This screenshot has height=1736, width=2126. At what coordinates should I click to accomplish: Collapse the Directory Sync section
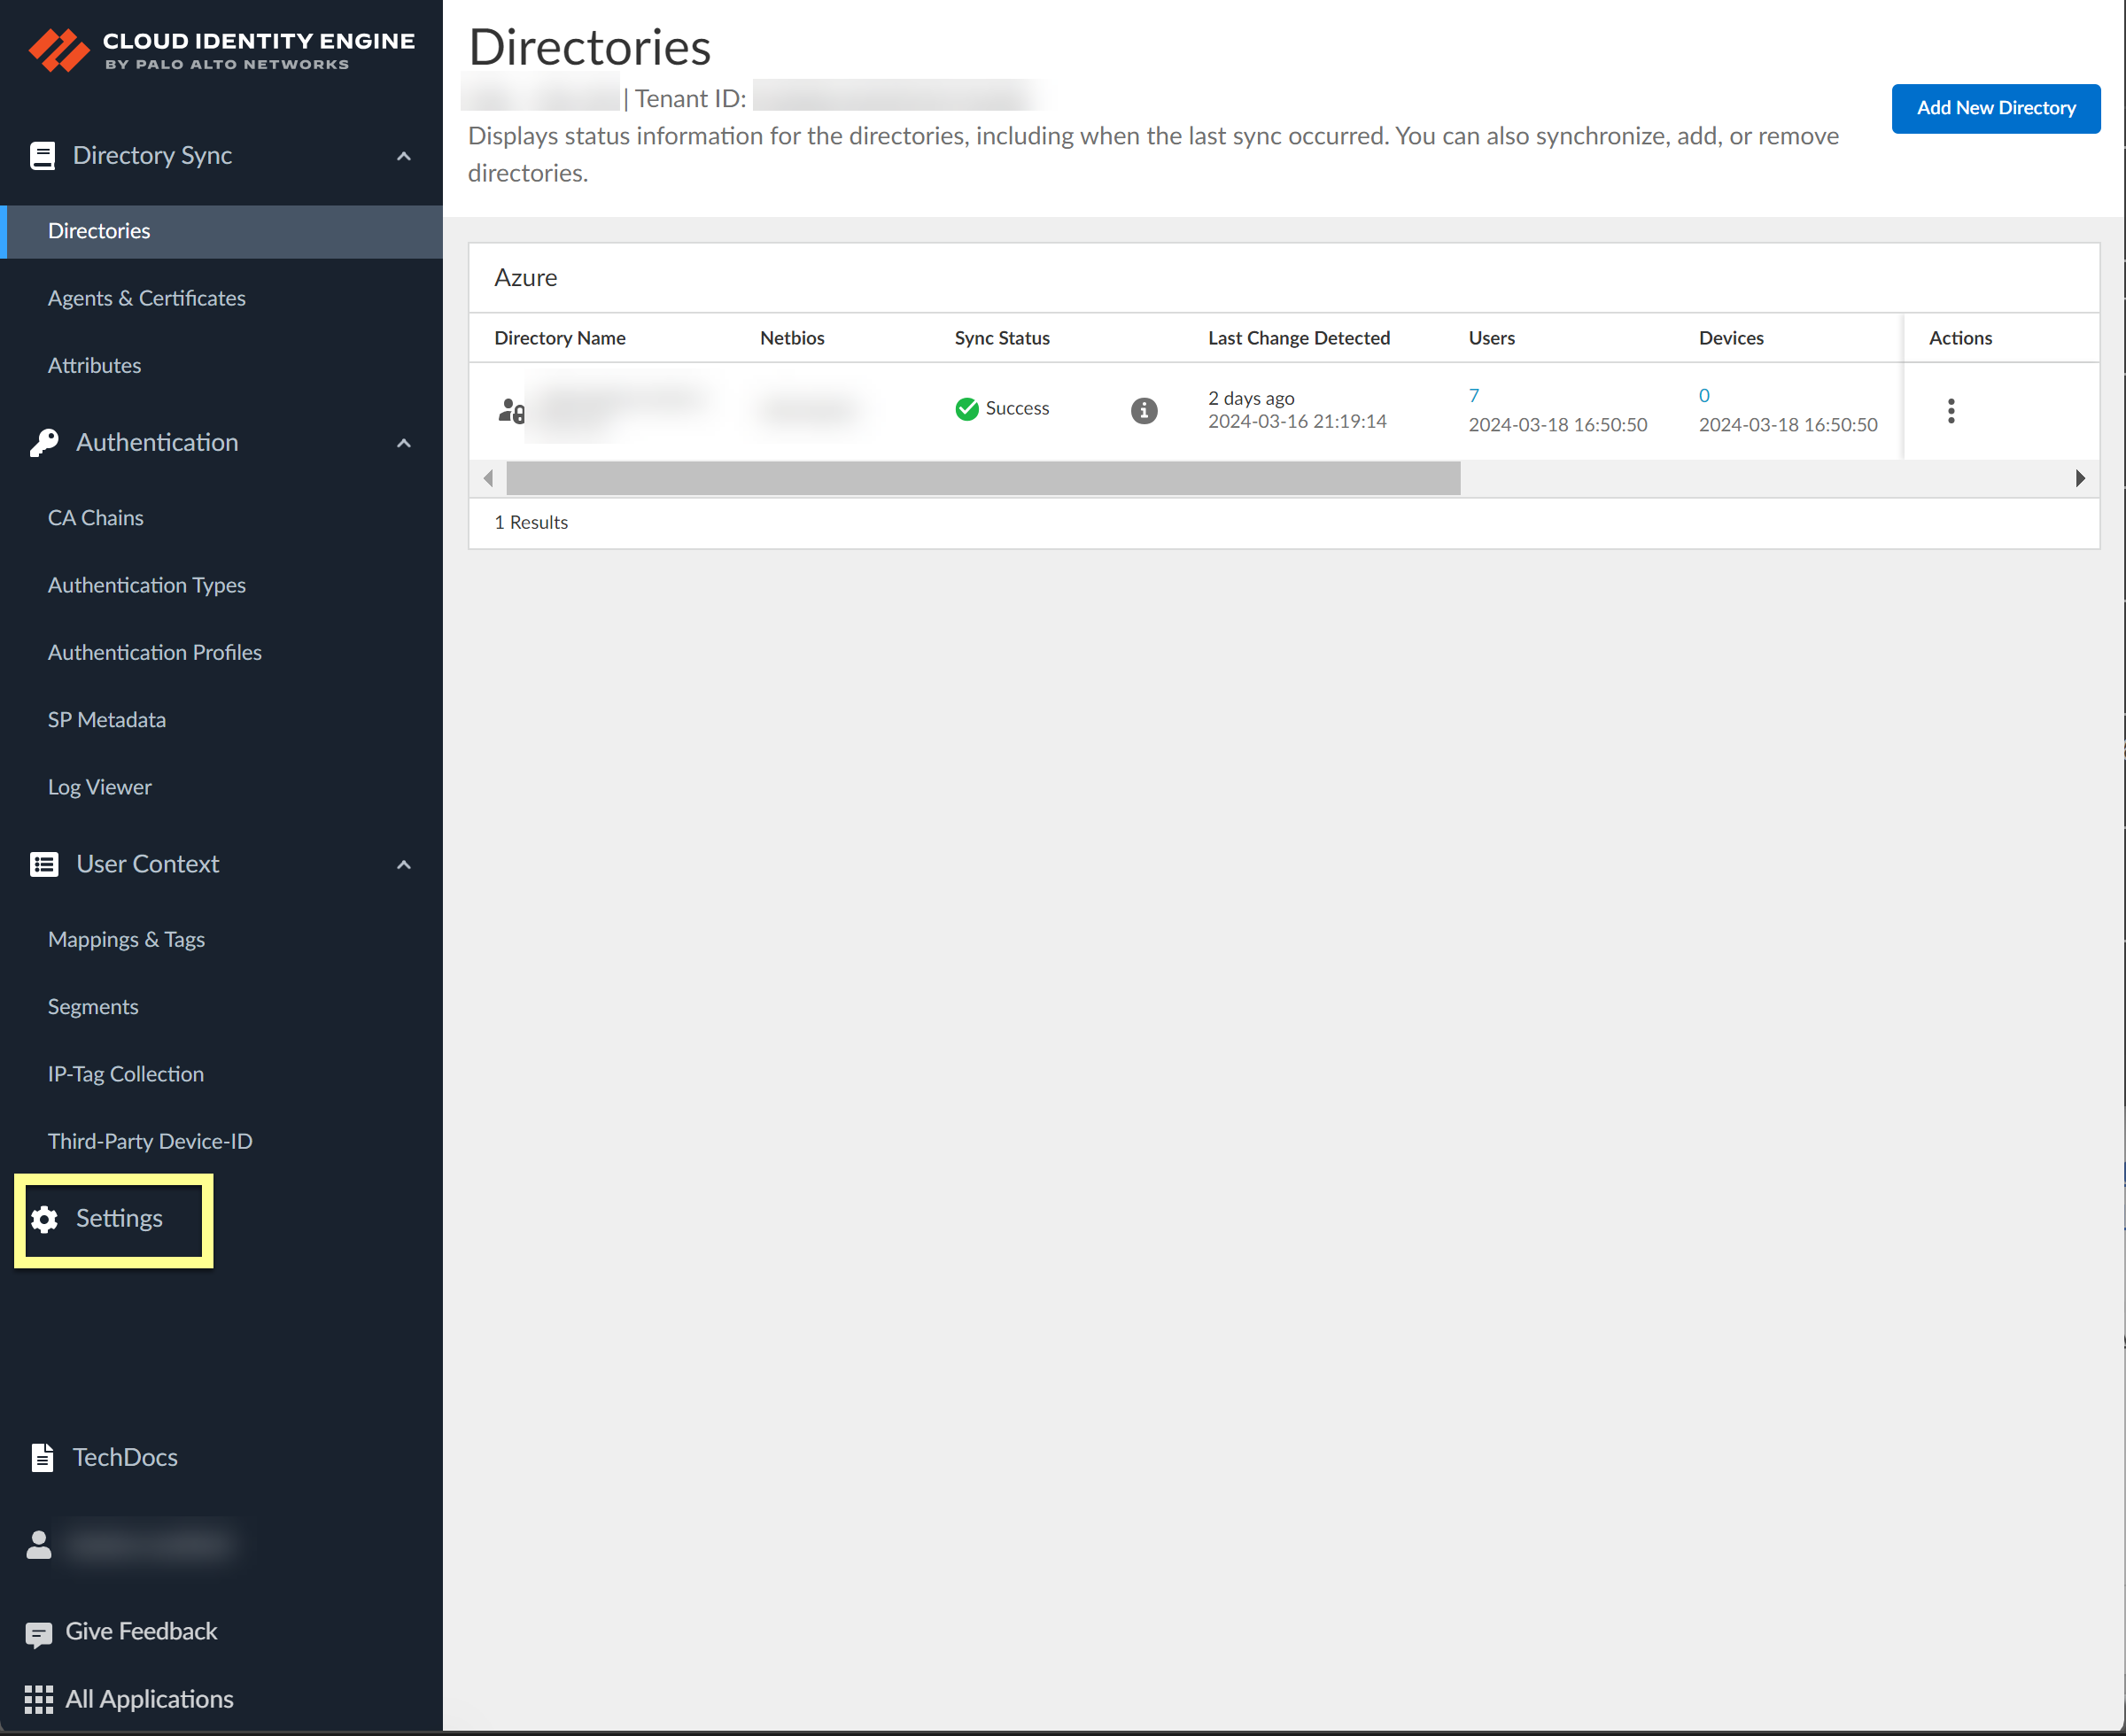coord(404,156)
